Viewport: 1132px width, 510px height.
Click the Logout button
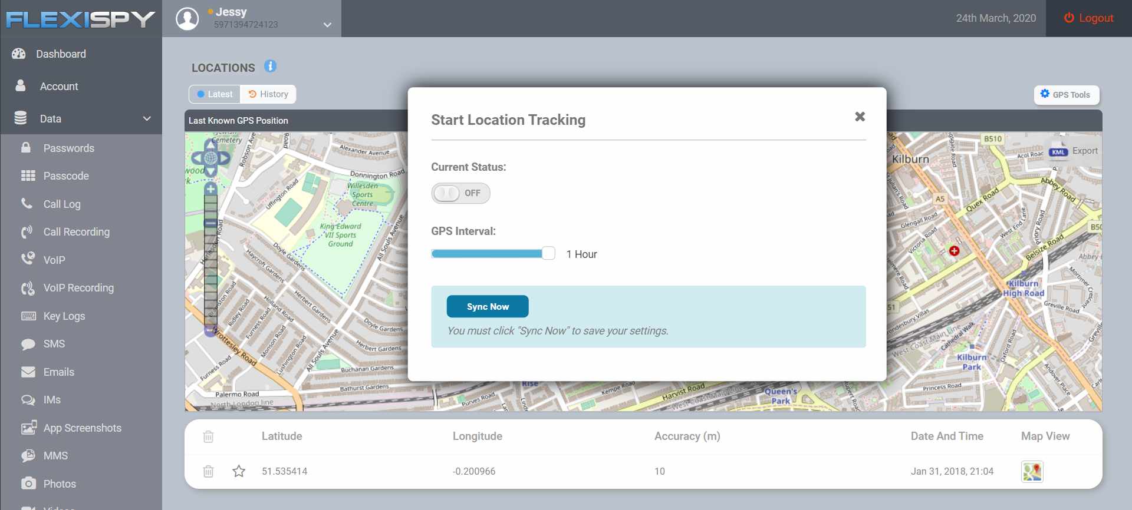coord(1089,18)
